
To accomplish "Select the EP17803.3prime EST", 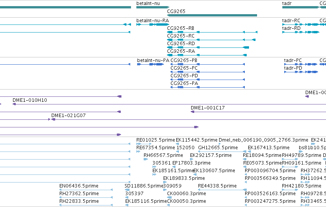I will (x=174, y=167).
